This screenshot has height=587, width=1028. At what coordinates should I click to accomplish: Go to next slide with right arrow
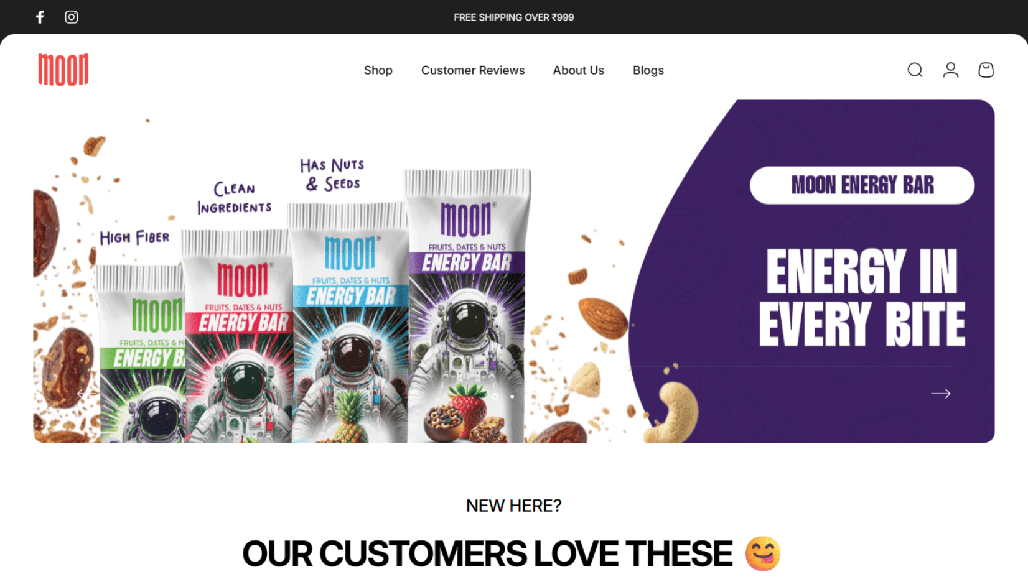click(x=940, y=394)
